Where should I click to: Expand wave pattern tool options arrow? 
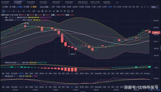(x=31, y=11)
